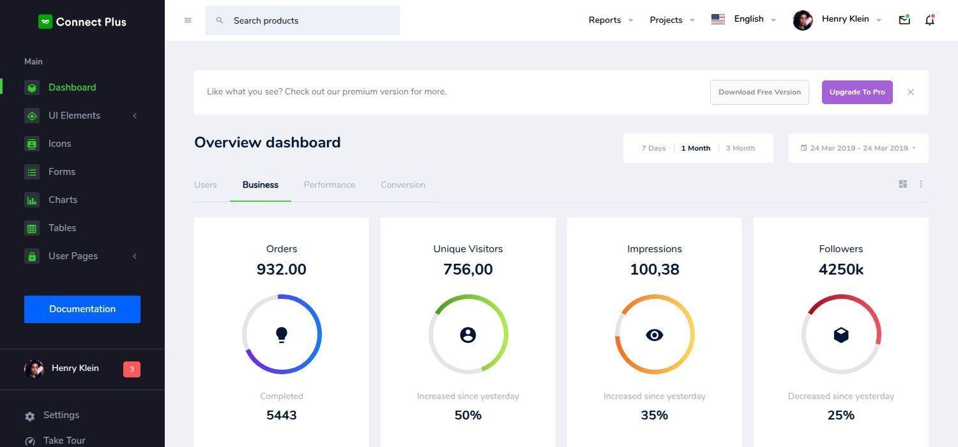Screen dimensions: 958x447
Task: Dismiss the premium version banner
Action: (x=911, y=92)
